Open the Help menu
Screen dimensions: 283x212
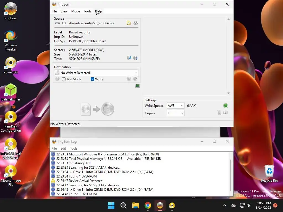coord(99,11)
